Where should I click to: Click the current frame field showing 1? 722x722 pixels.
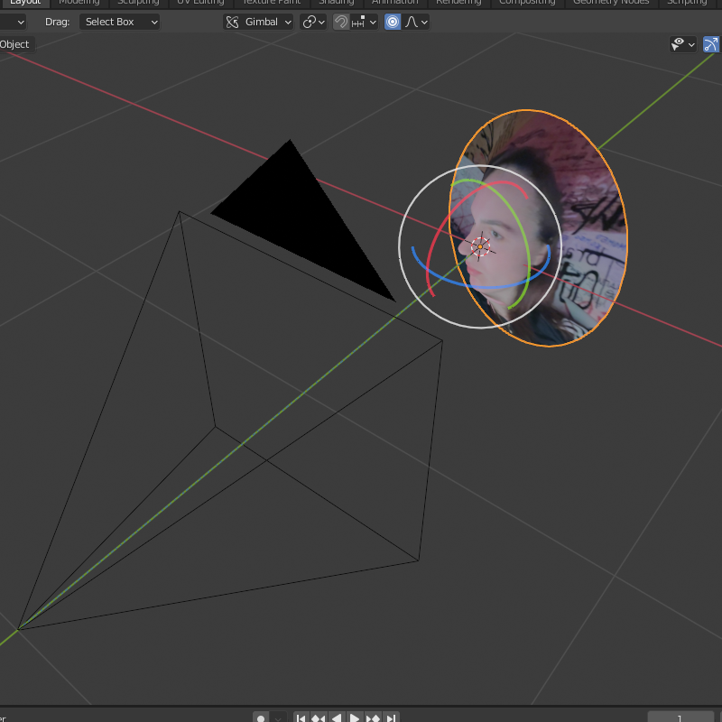pyautogui.click(x=680, y=717)
